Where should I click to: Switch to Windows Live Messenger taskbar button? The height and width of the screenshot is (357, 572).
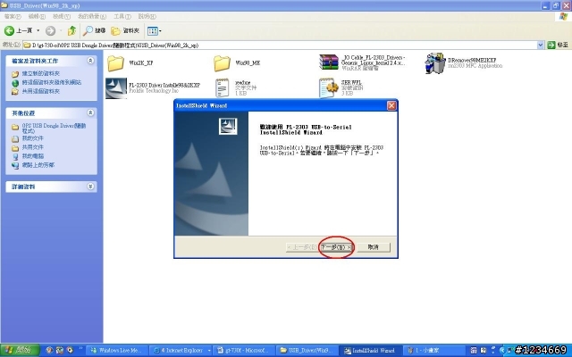click(x=116, y=351)
